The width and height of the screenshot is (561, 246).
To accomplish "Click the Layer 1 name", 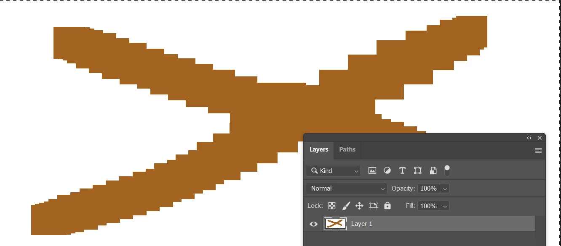I will (362, 224).
